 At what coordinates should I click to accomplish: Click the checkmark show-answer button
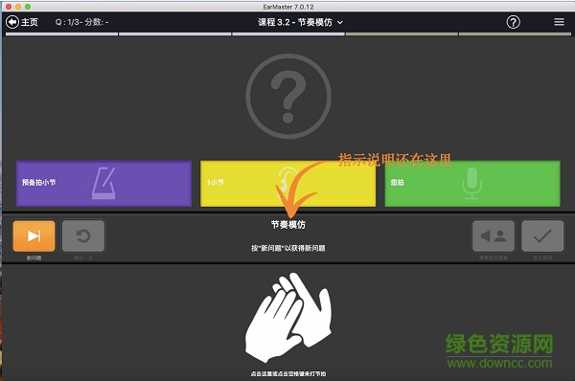pos(542,235)
